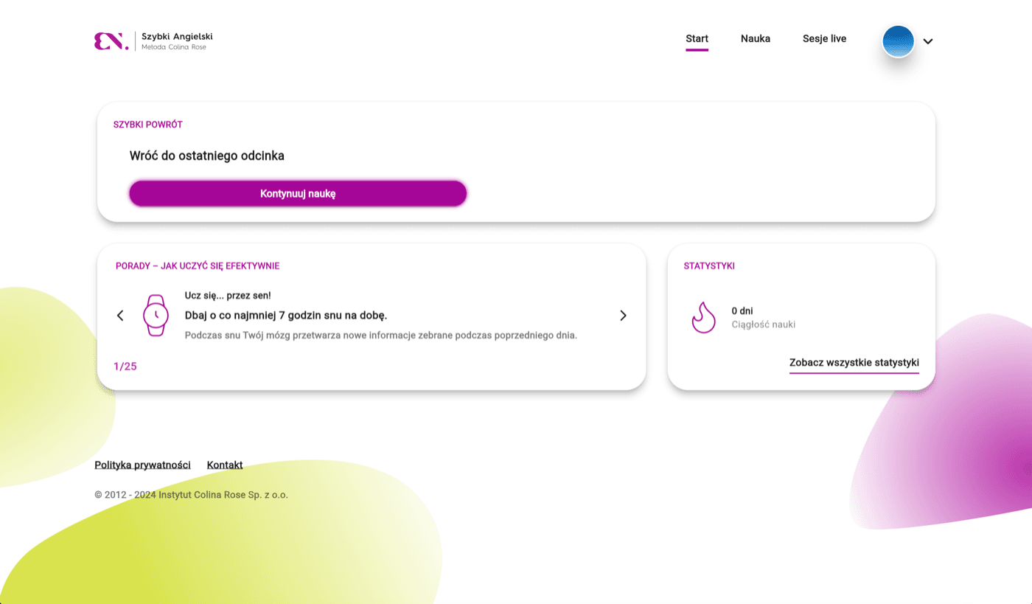The height and width of the screenshot is (604, 1032).
Task: Open Polityka prywatności link
Action: (x=142, y=465)
